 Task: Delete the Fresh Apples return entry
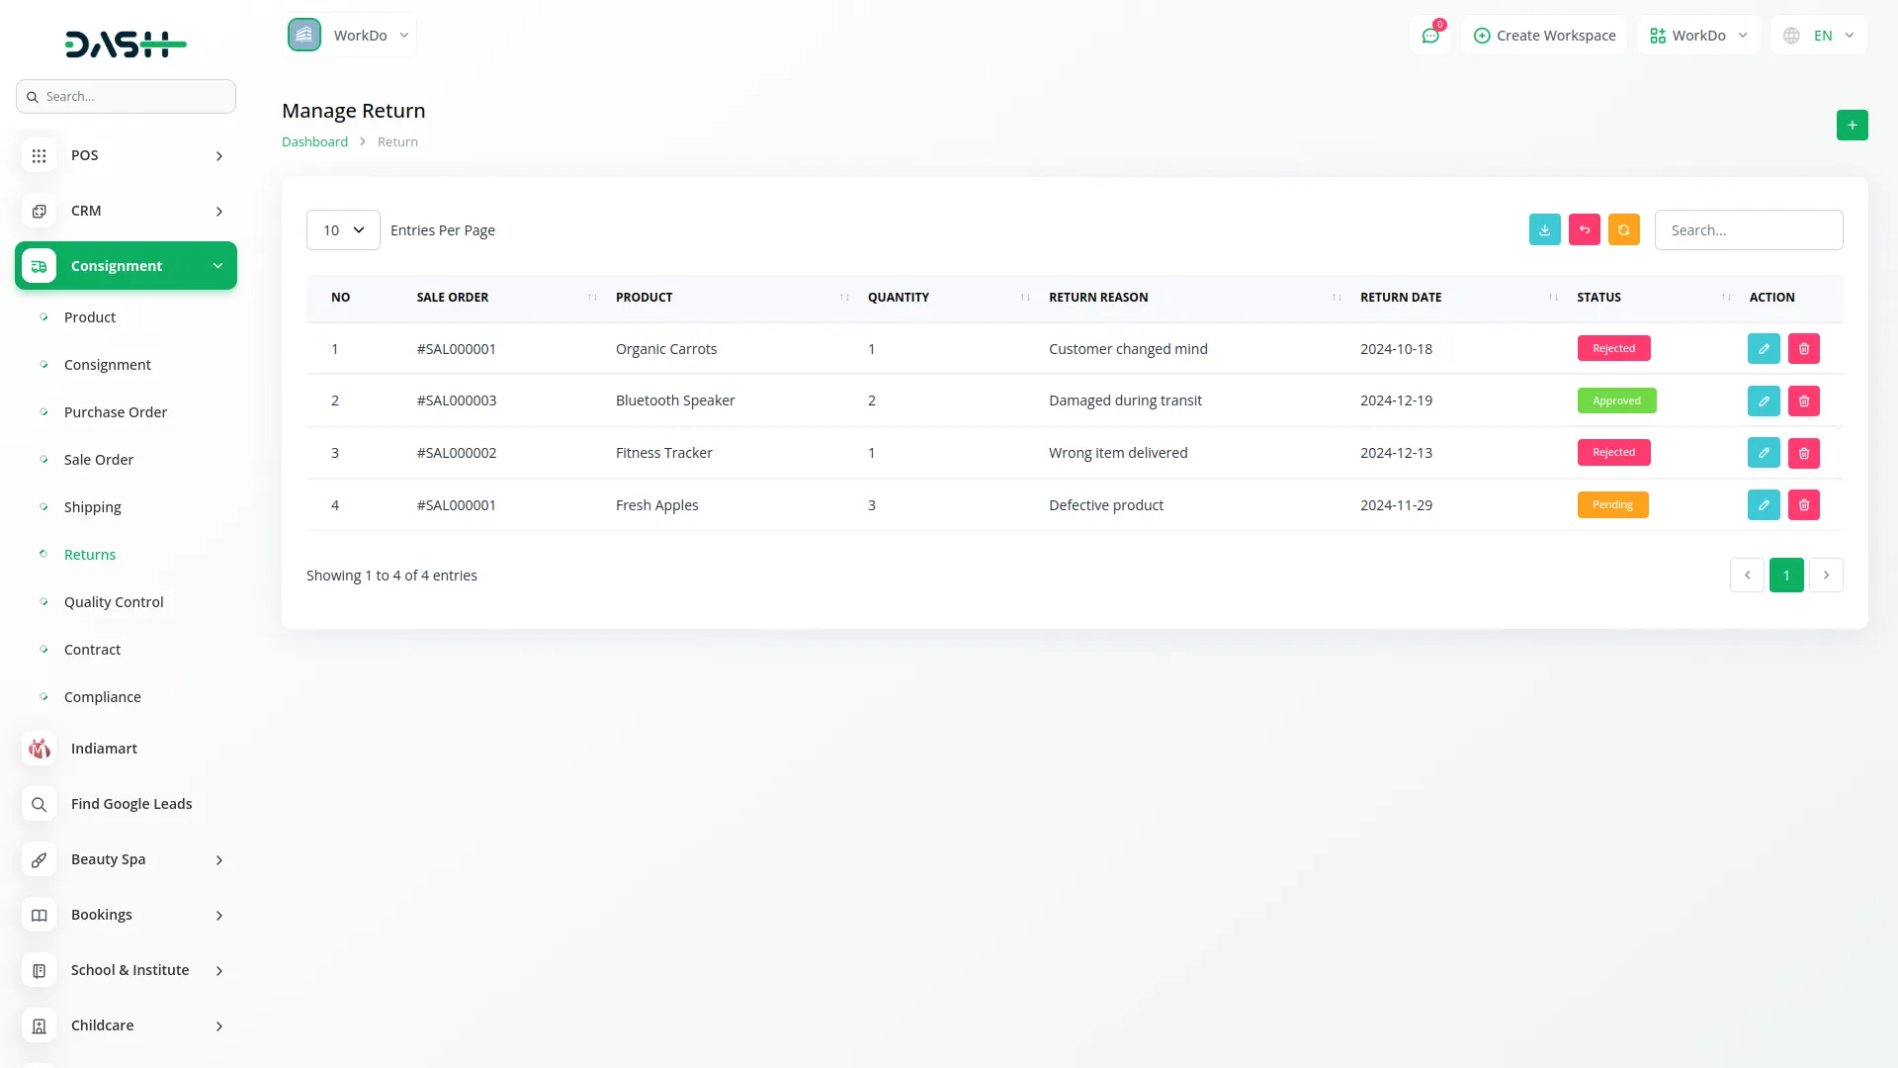(1803, 504)
